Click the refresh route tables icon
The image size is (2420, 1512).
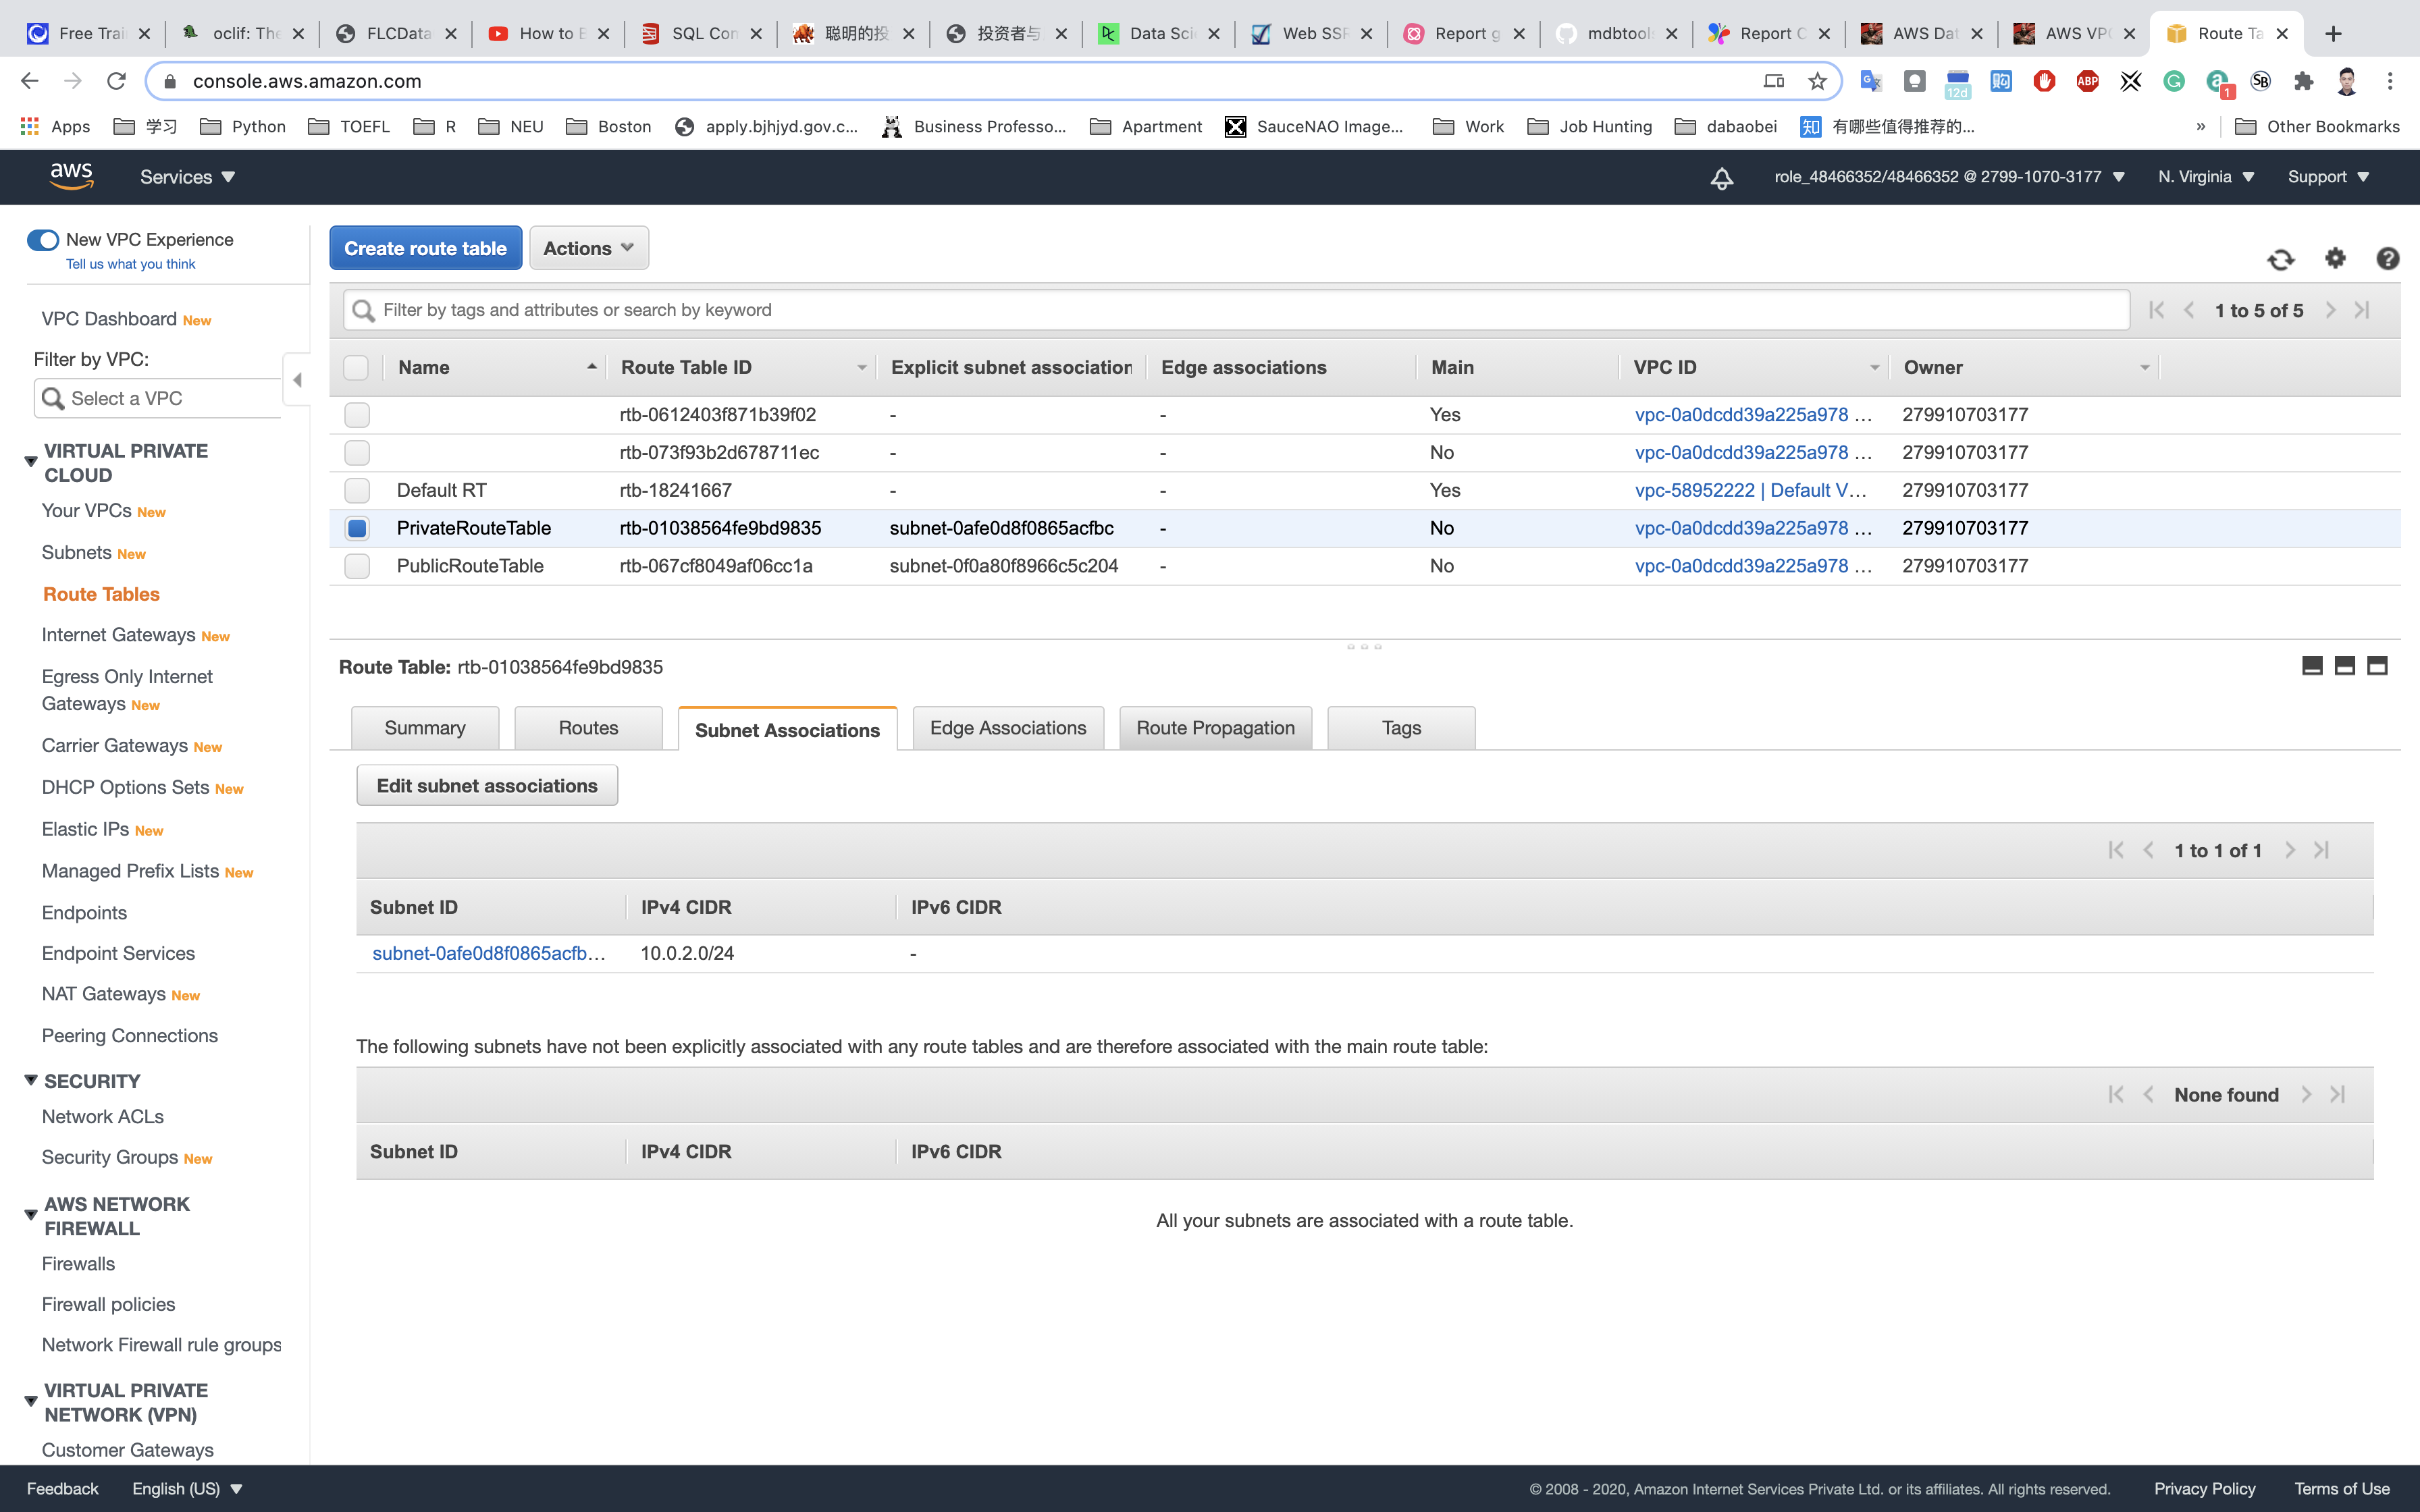(x=2280, y=260)
